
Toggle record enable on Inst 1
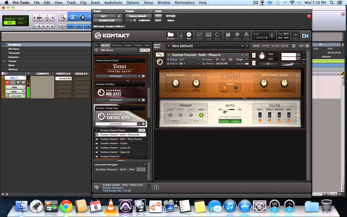click(x=7, y=82)
